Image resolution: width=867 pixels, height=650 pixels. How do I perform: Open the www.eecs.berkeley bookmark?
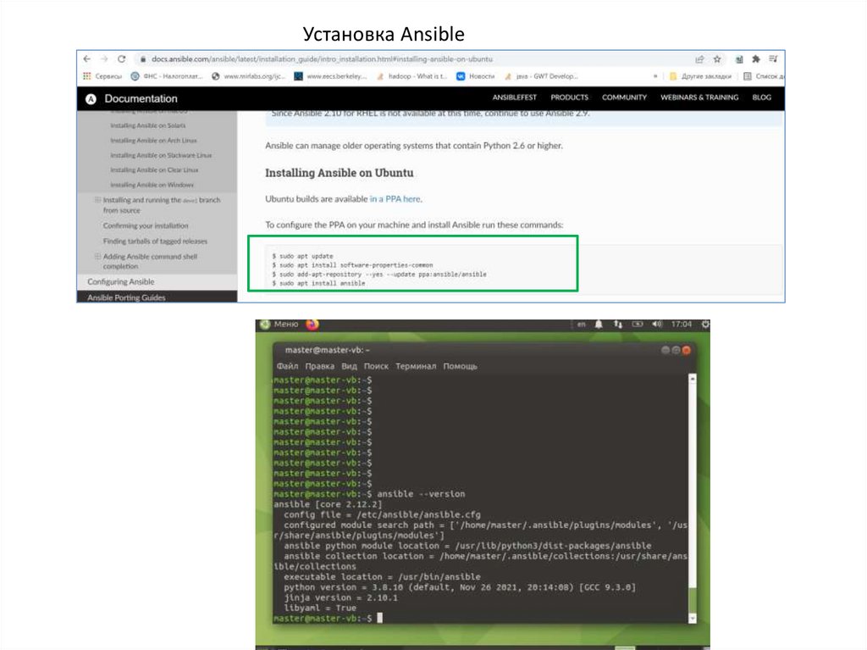pyautogui.click(x=330, y=76)
